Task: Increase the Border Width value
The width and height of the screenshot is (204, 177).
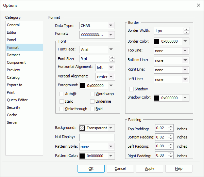Action: (186, 29)
